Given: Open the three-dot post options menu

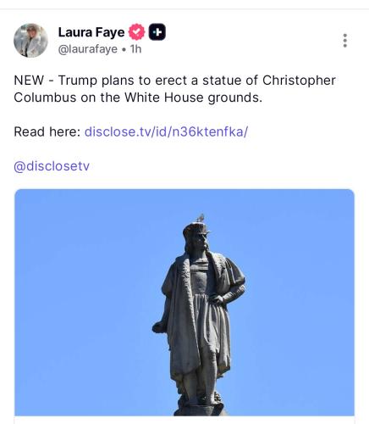Looking at the screenshot, I should pyautogui.click(x=344, y=41).
